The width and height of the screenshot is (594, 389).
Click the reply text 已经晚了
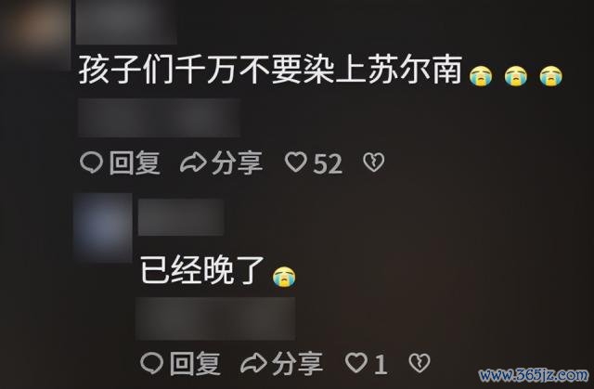[202, 270]
